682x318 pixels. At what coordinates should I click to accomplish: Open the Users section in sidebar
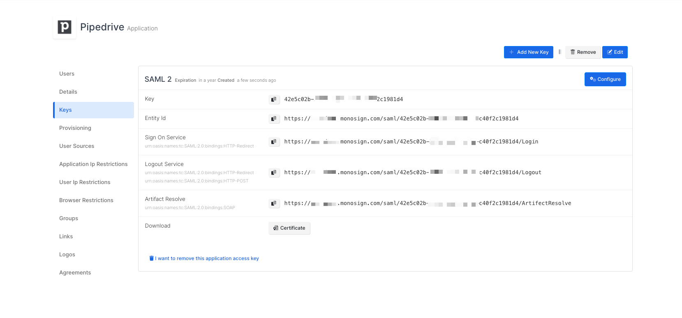click(x=67, y=74)
